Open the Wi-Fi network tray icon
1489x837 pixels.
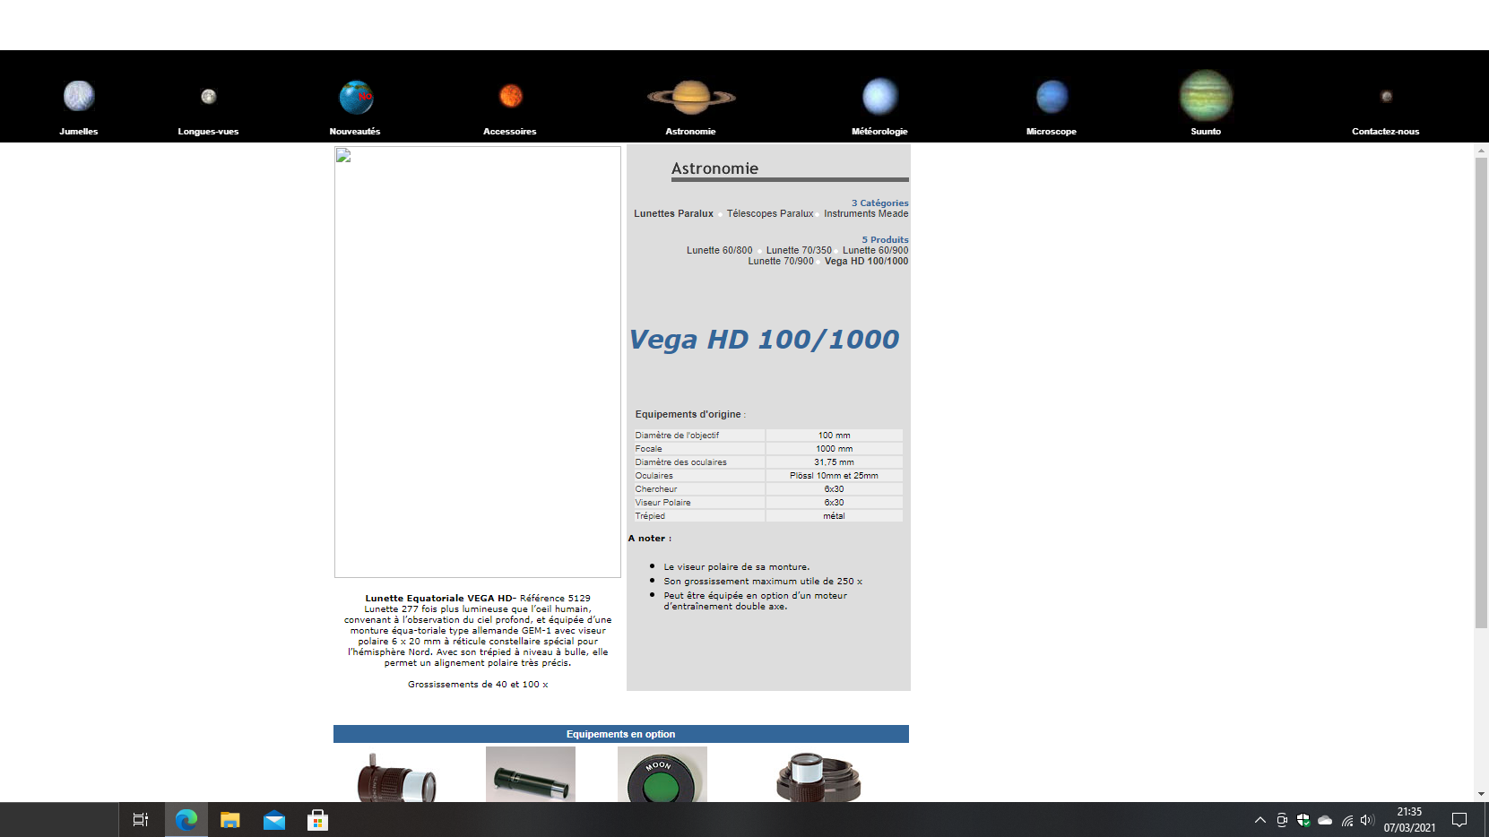(x=1346, y=820)
